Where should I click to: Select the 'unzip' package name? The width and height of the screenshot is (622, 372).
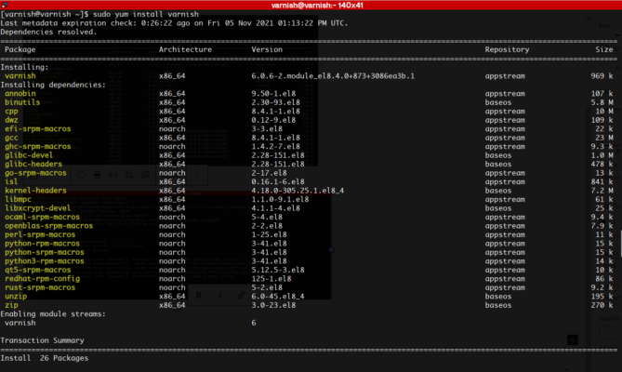click(x=16, y=297)
